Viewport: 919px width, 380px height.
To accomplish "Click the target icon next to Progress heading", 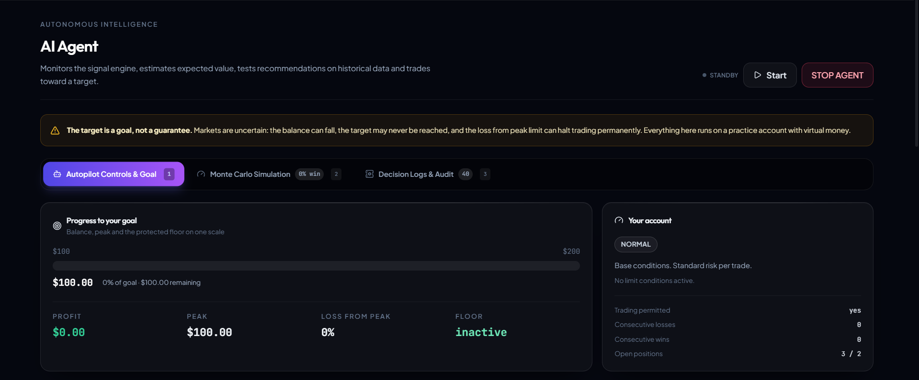I will (x=57, y=226).
